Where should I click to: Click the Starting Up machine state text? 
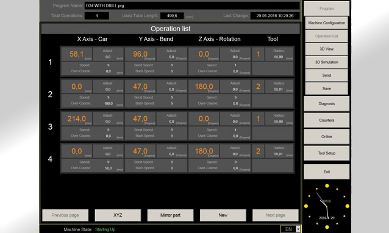click(x=105, y=229)
